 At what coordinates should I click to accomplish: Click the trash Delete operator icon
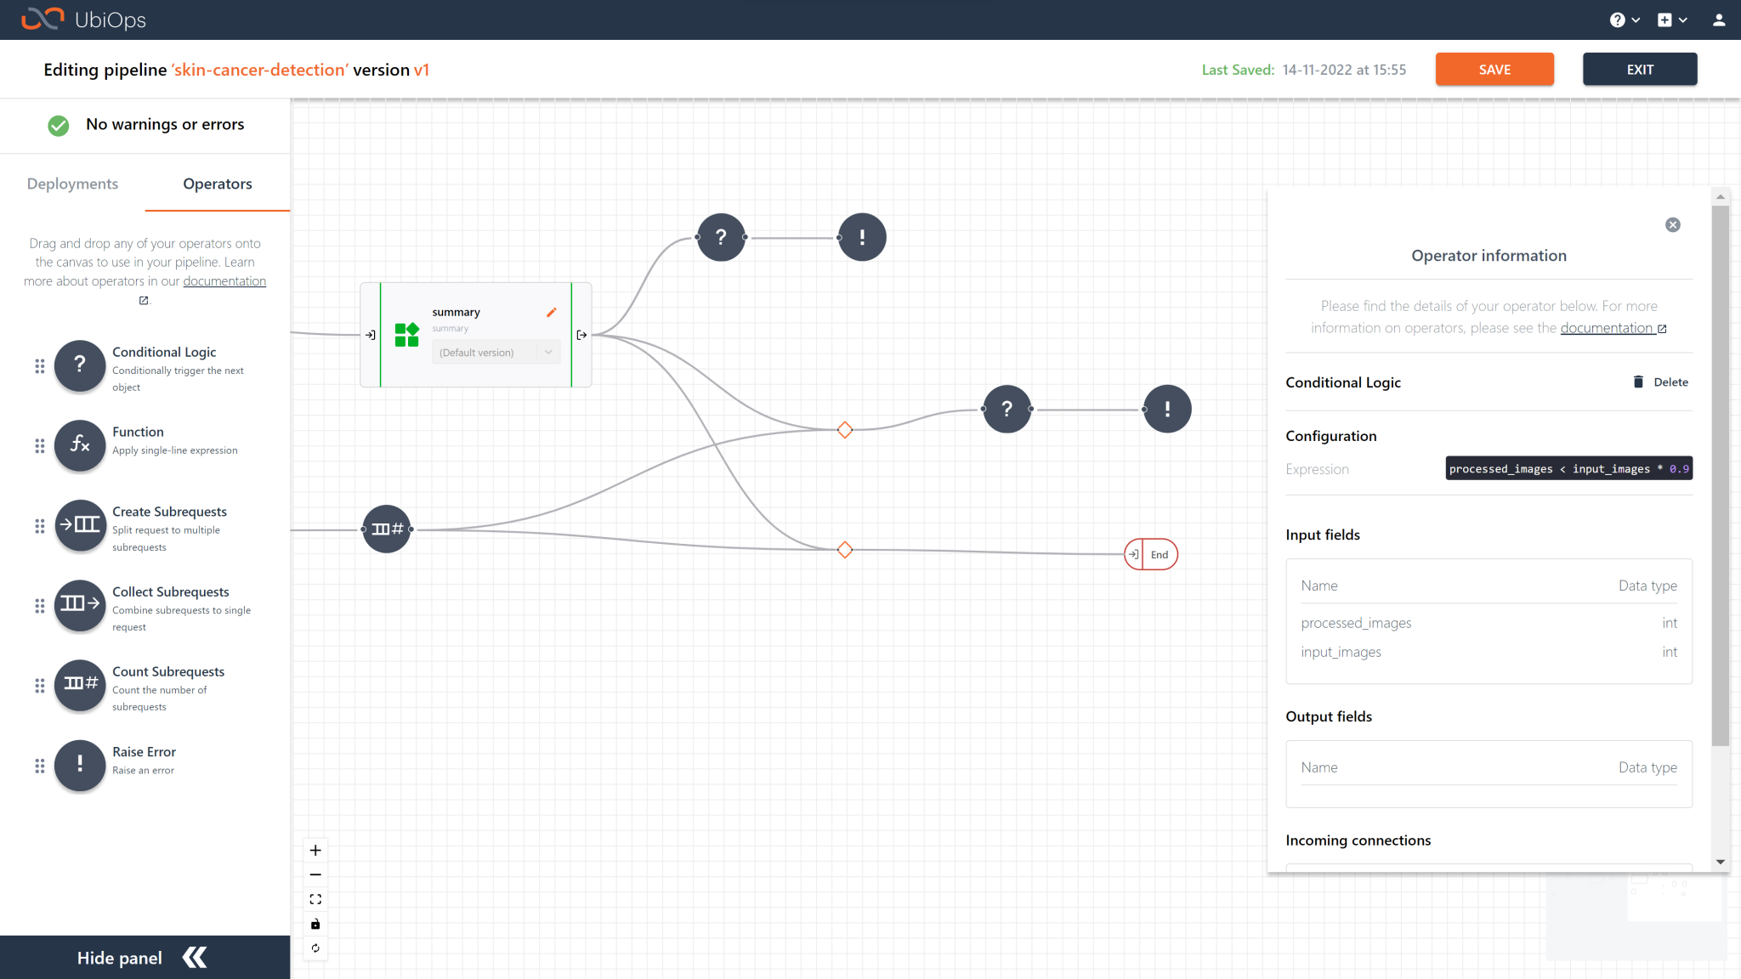(1638, 382)
